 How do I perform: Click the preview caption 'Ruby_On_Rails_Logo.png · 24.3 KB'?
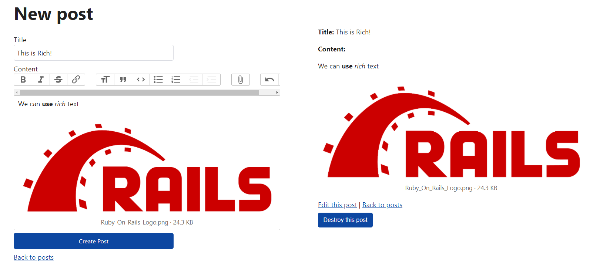[x=451, y=188]
